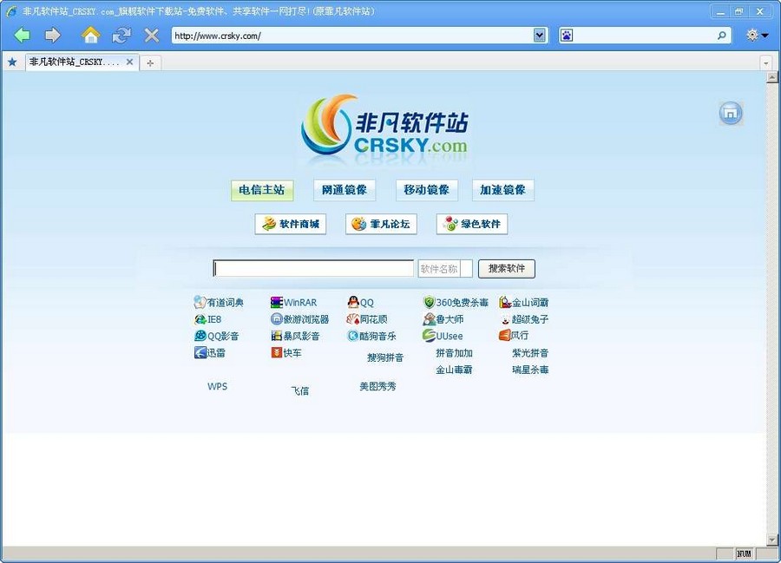Open a new tab with plus button

pos(150,63)
